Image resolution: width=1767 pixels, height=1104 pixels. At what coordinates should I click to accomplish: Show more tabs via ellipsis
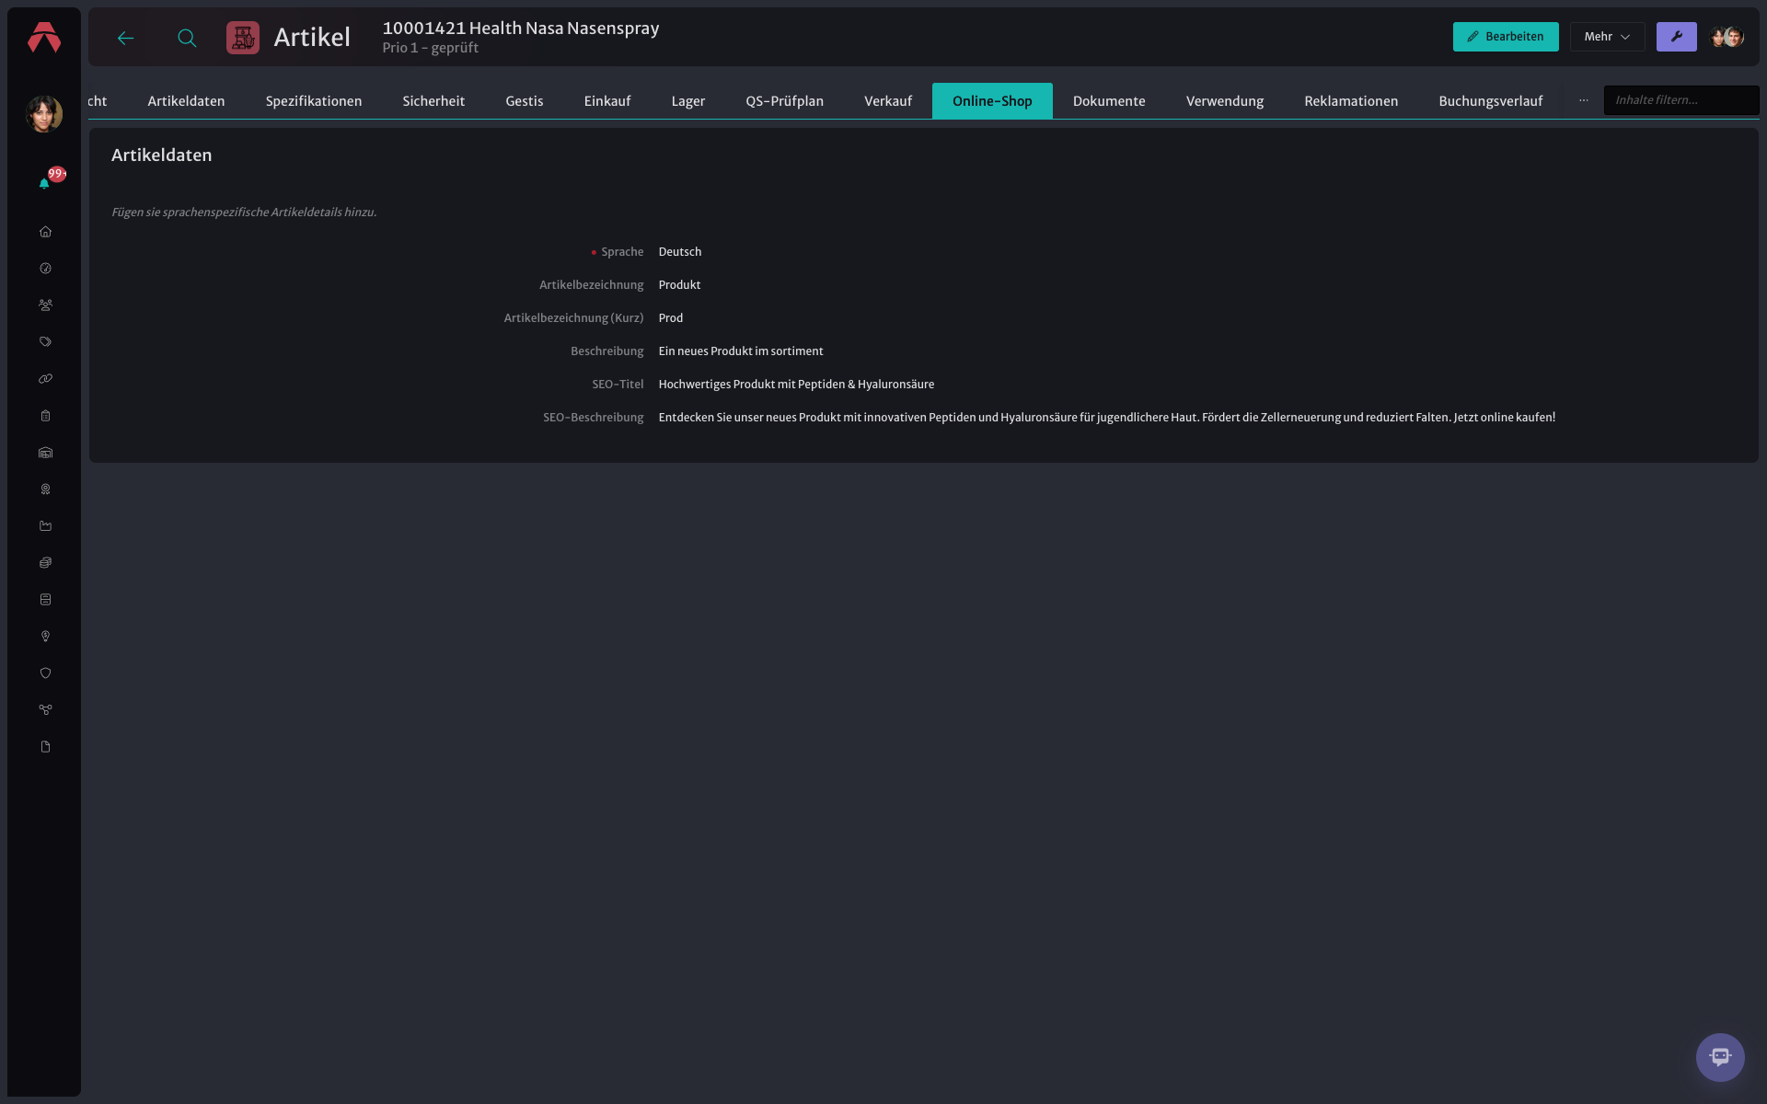coord(1584,100)
